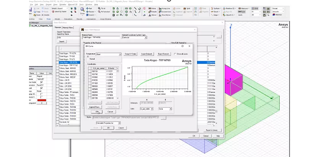
Task: Open the H units A_per_meter dropdown
Action: 146,109
